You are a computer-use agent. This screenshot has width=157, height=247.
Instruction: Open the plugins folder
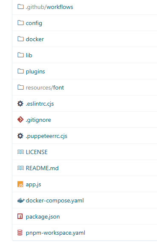(x=35, y=72)
